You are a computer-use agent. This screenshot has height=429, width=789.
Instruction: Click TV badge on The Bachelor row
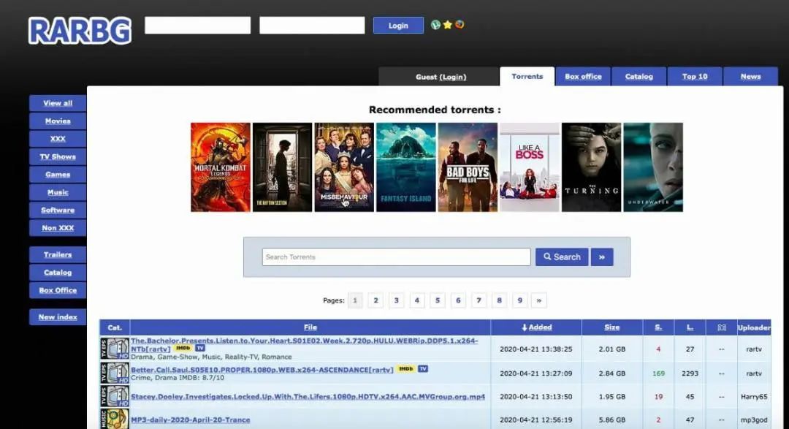click(x=200, y=348)
